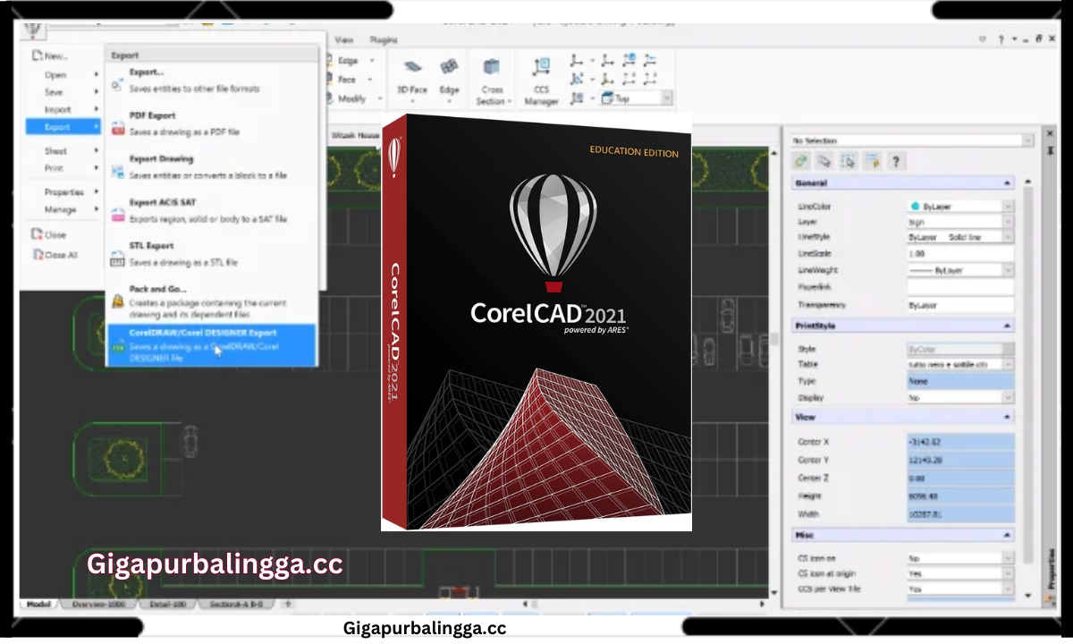Choose Pack and Go from the Export submenu
This screenshot has width=1073, height=644.
213,301
